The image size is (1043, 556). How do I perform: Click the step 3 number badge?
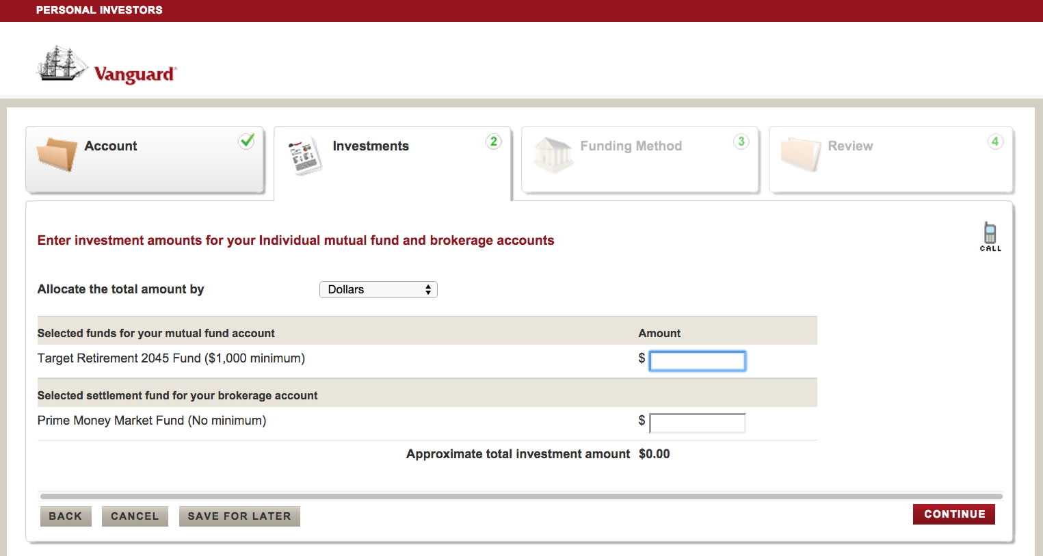point(741,142)
